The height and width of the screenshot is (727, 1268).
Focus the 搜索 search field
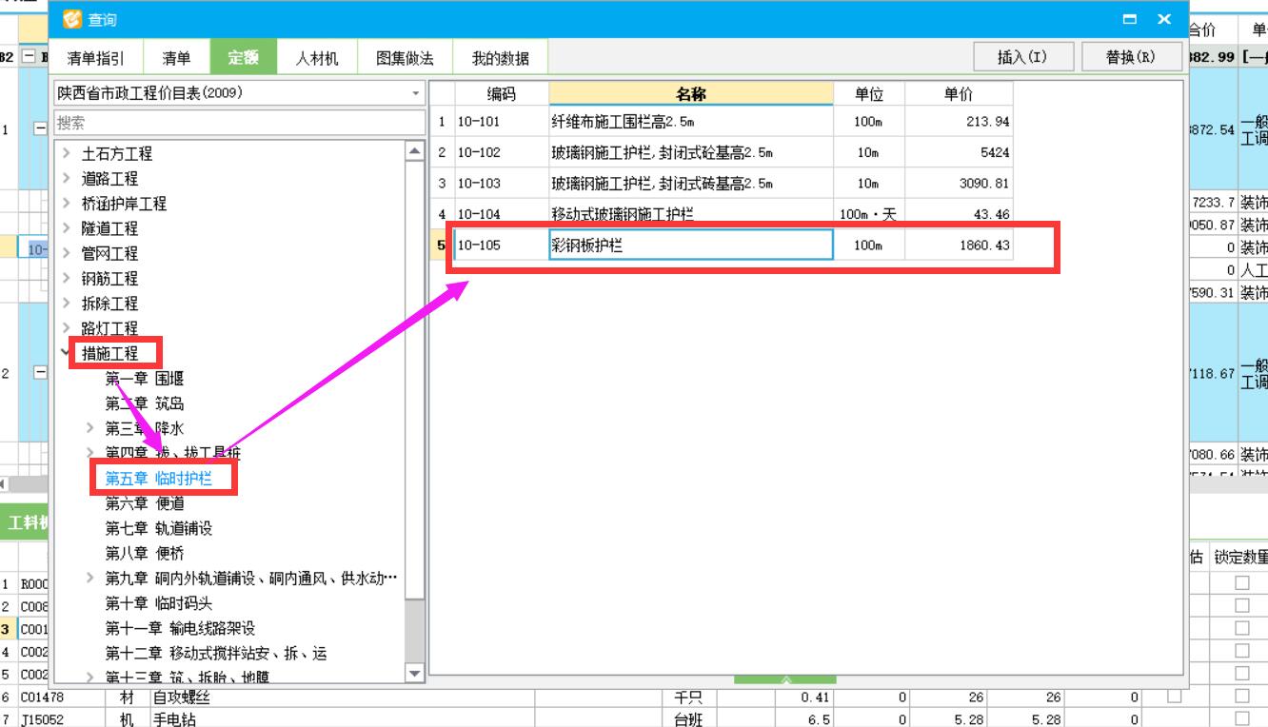(239, 123)
